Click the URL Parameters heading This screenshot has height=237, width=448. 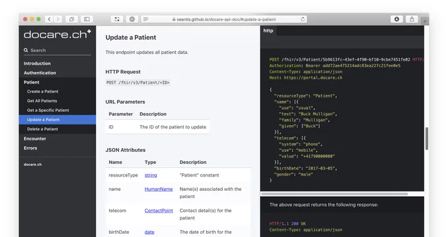point(125,101)
